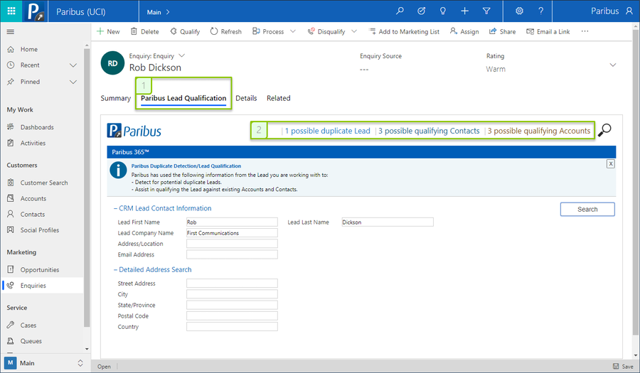The height and width of the screenshot is (373, 640).
Task: Open the help question mark icon
Action: (x=541, y=11)
